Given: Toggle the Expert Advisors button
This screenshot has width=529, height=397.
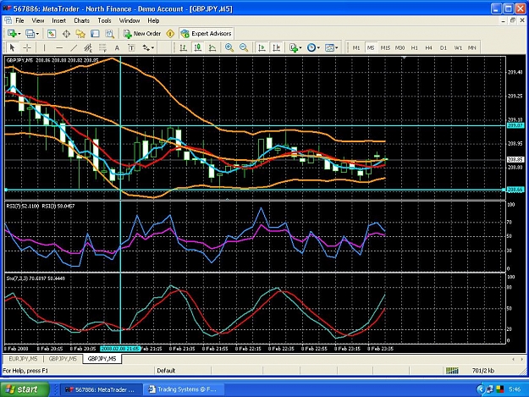Looking at the screenshot, I should coord(207,34).
